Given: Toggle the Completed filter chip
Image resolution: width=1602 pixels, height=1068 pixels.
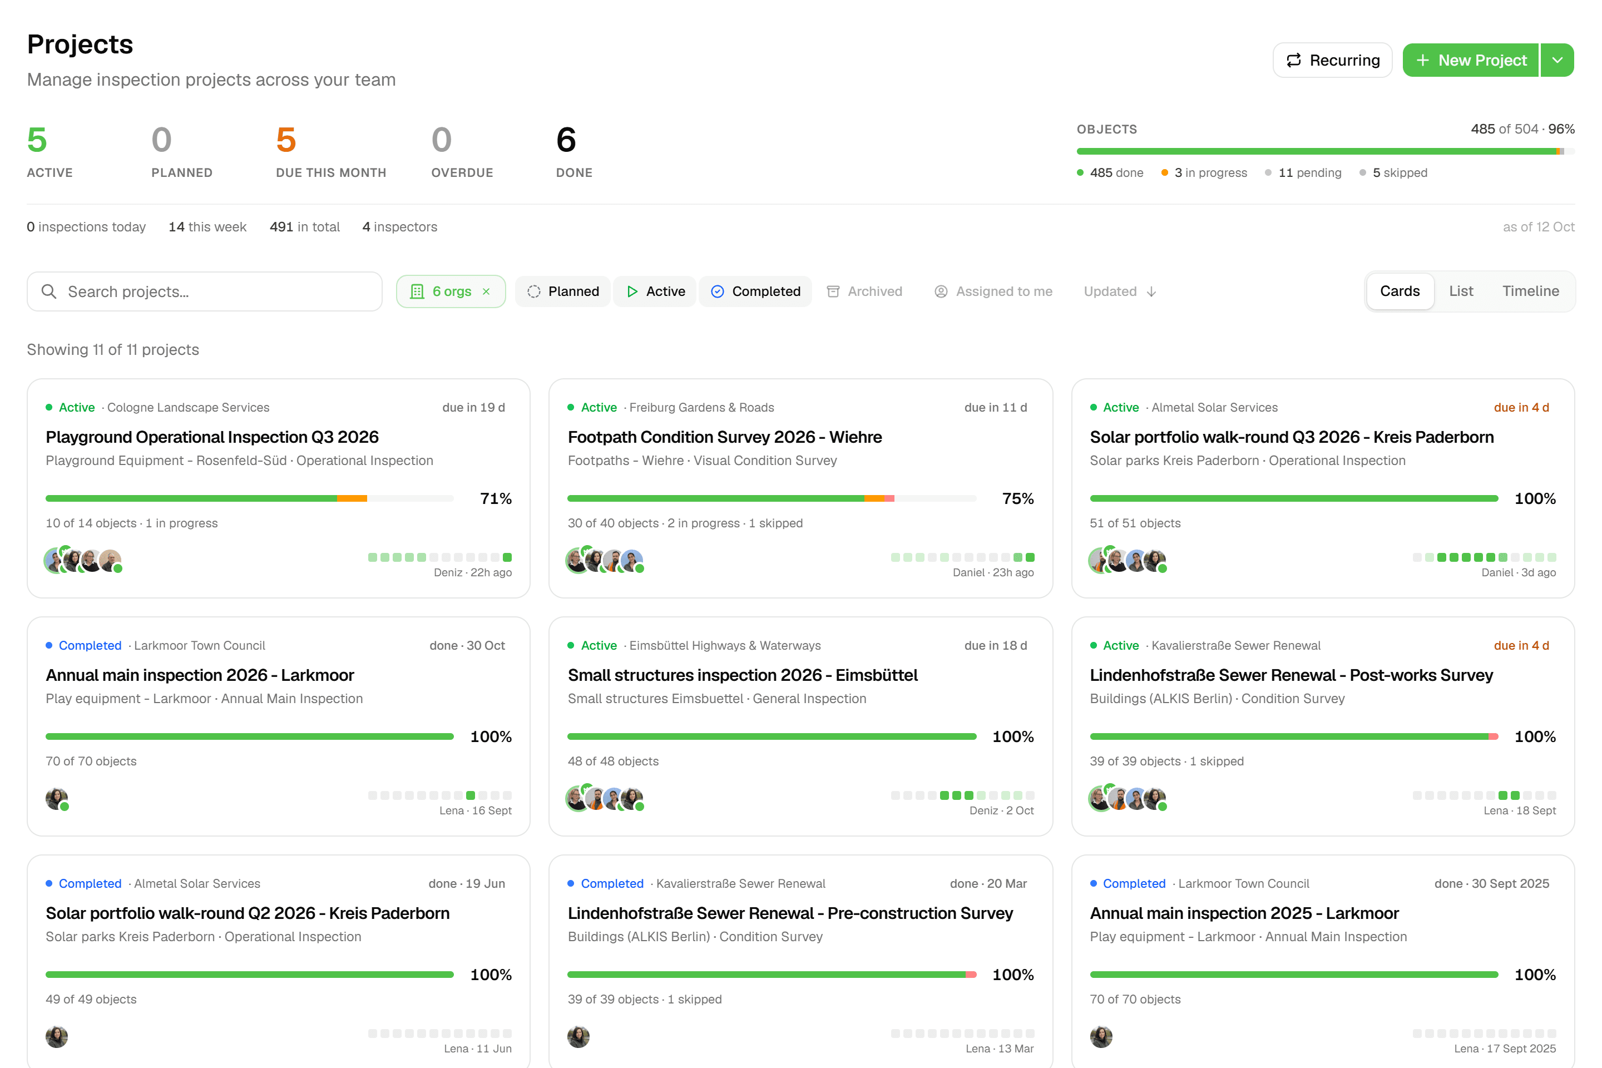Looking at the screenshot, I should pyautogui.click(x=755, y=291).
